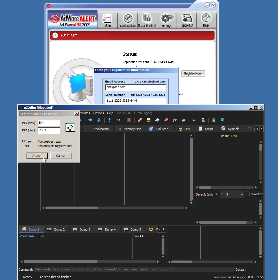Select the Dump 2 tab
The image size is (278, 280).
click(57, 229)
